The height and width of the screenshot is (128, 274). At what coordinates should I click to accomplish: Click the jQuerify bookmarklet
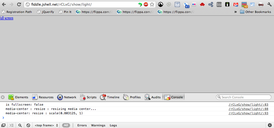pyautogui.click(x=45, y=12)
